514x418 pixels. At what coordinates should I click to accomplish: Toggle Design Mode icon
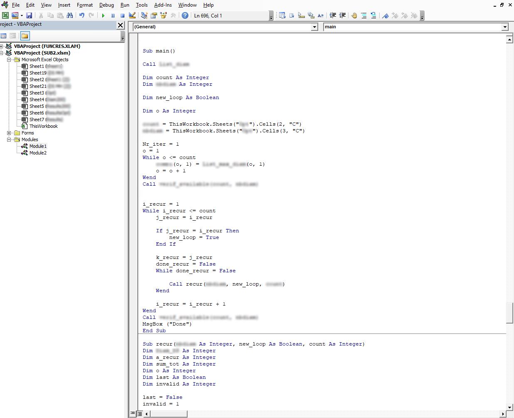(x=132, y=15)
